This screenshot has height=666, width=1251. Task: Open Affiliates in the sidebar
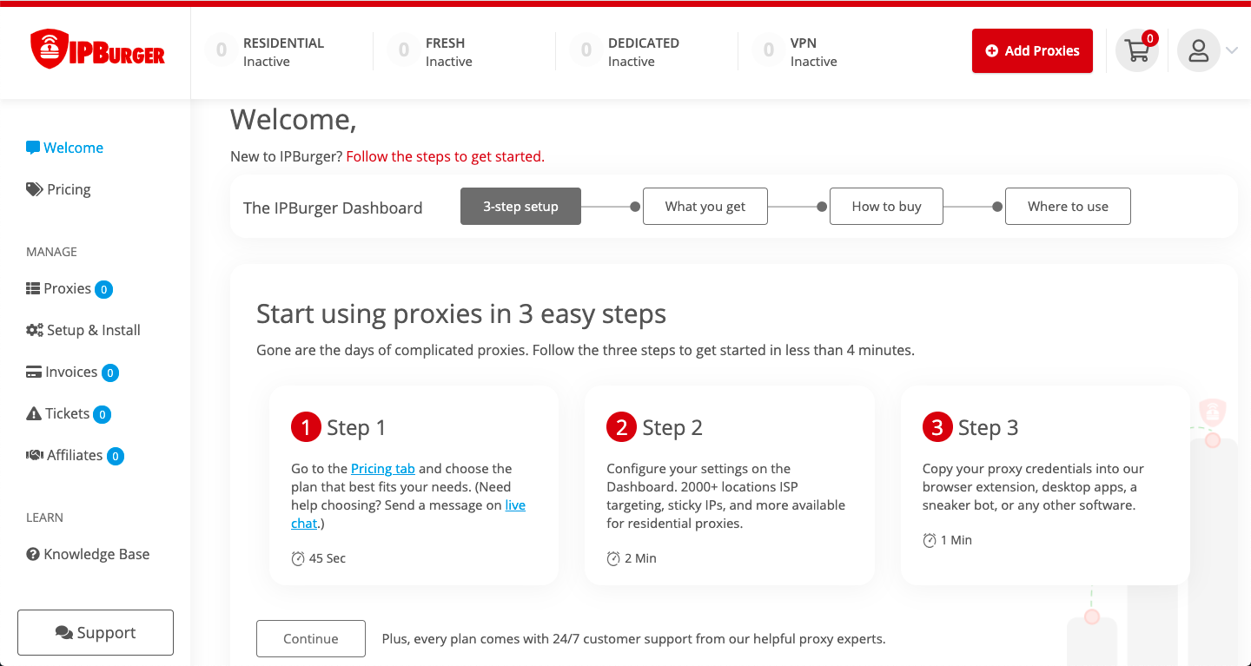click(74, 455)
